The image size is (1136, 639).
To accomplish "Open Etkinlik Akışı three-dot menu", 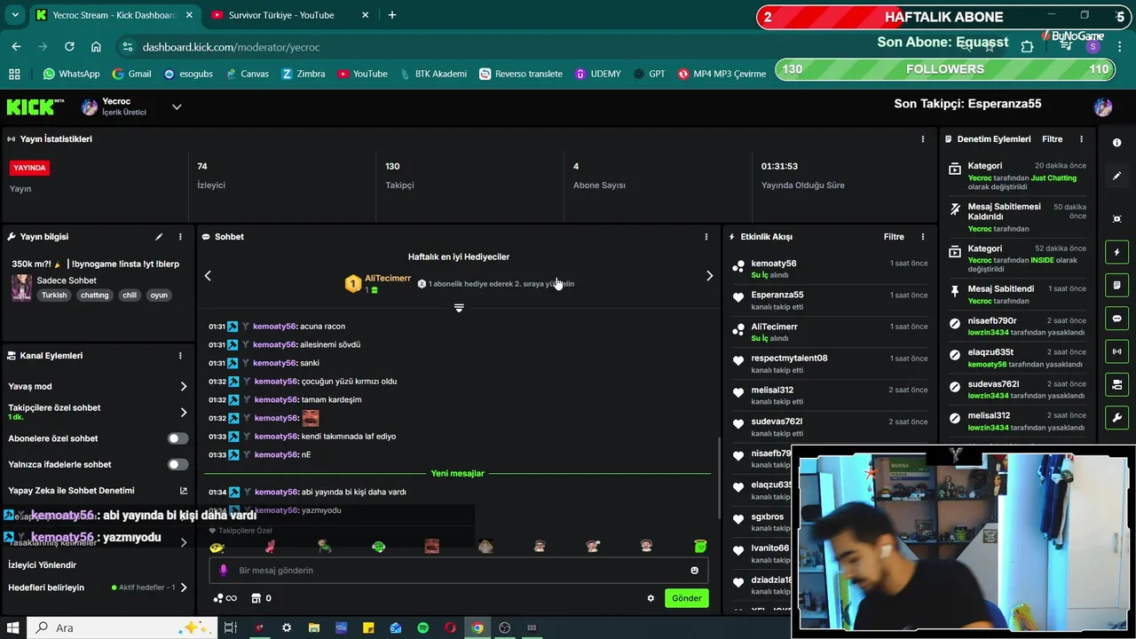I will [923, 237].
